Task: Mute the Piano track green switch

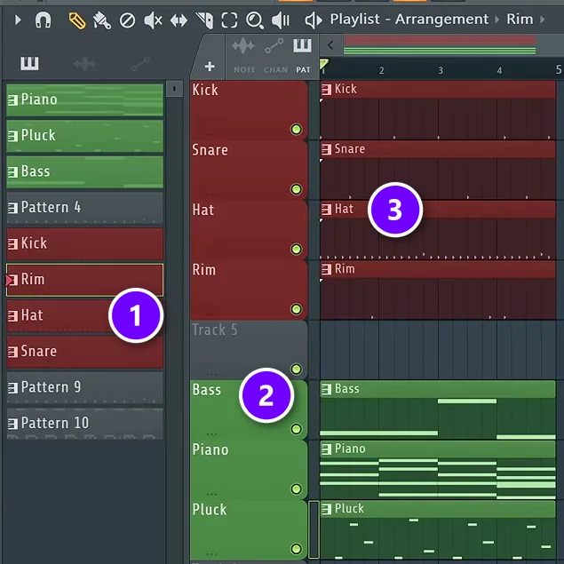Action: click(x=296, y=489)
